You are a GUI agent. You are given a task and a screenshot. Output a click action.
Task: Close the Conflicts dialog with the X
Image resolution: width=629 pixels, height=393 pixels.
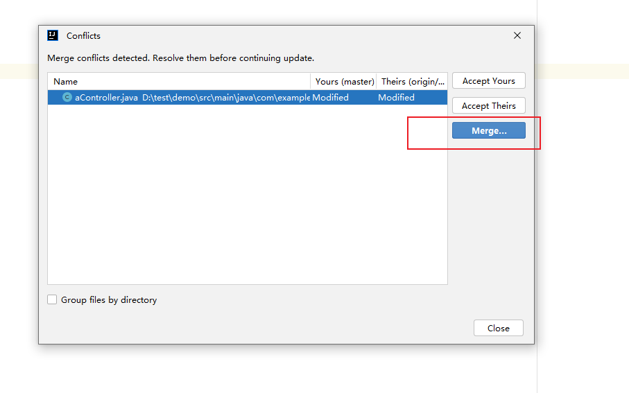pyautogui.click(x=517, y=35)
